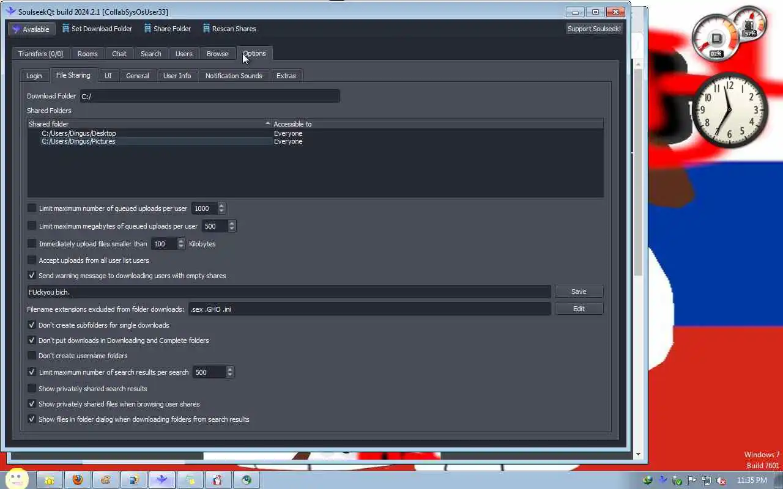Open the paint palette taskbar icon

pyautogui.click(x=106, y=480)
